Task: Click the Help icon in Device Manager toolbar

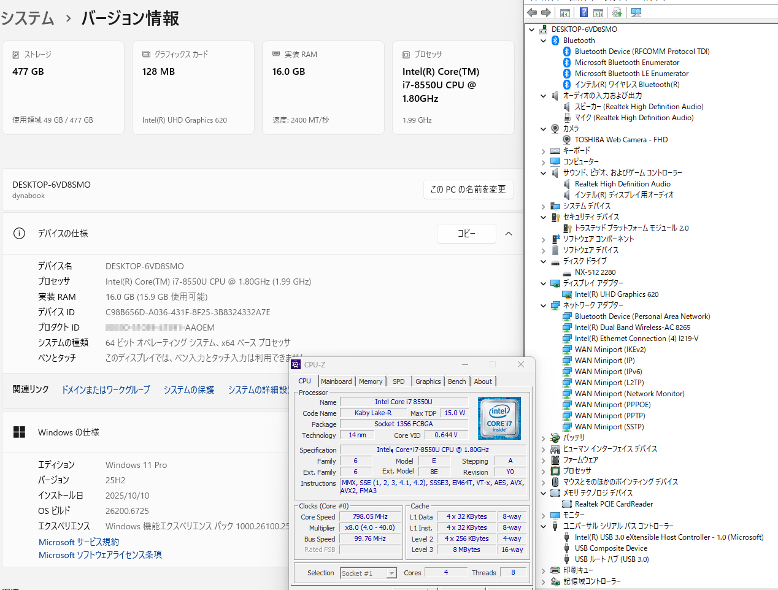Action: (x=583, y=12)
